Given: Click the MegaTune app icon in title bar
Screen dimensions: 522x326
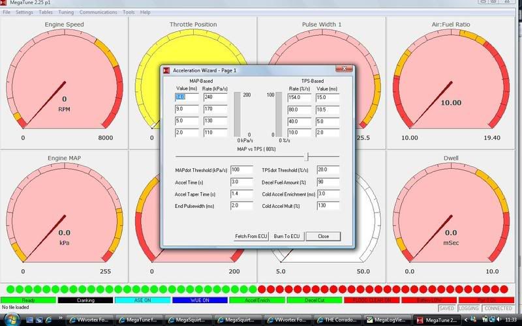Looking at the screenshot, I should 5,3.
